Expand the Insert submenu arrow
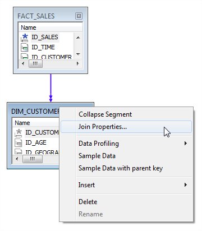 click(x=186, y=185)
